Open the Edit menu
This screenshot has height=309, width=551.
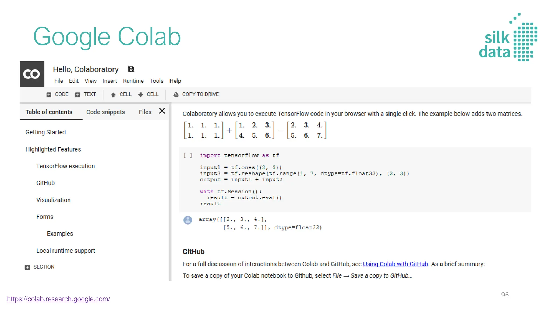pyautogui.click(x=74, y=81)
